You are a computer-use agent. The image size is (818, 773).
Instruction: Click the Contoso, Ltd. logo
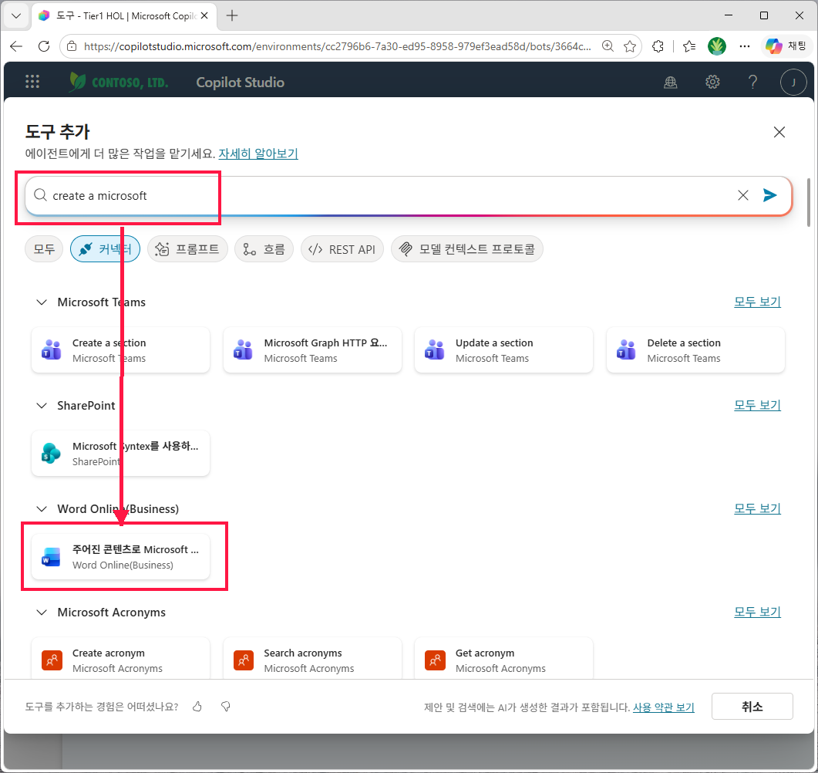pos(119,82)
